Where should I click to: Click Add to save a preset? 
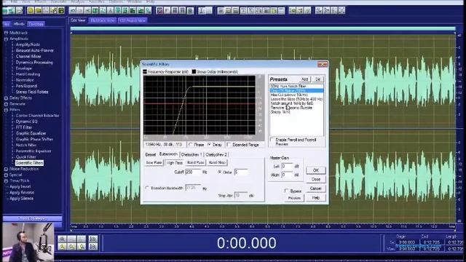click(x=304, y=79)
